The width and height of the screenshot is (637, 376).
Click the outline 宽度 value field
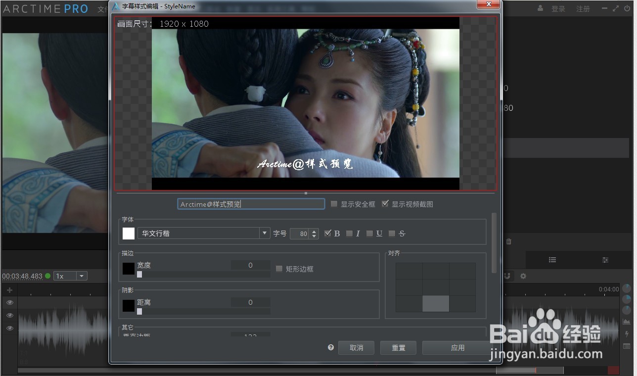pos(251,265)
